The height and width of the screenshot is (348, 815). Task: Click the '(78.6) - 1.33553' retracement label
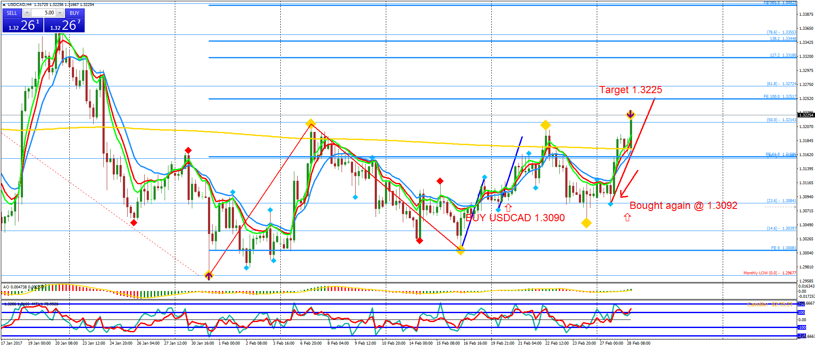tap(781, 32)
